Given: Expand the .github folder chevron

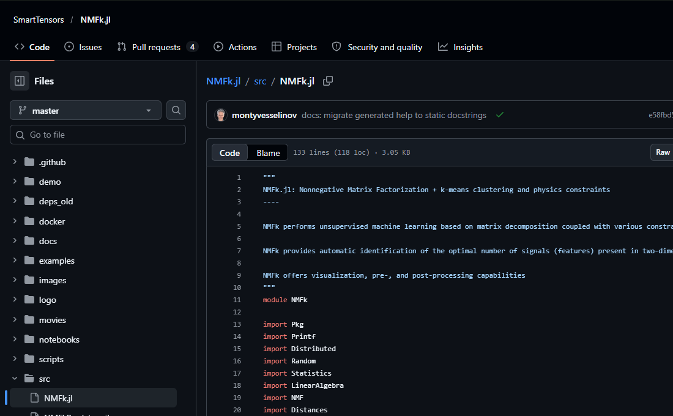Looking at the screenshot, I should coord(15,162).
